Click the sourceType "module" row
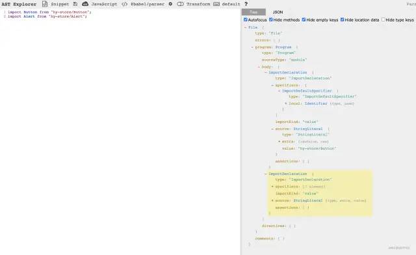The width and height of the screenshot is (416, 255). point(284,60)
